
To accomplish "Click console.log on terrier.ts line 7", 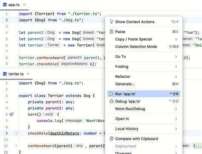I will point(49,121).
